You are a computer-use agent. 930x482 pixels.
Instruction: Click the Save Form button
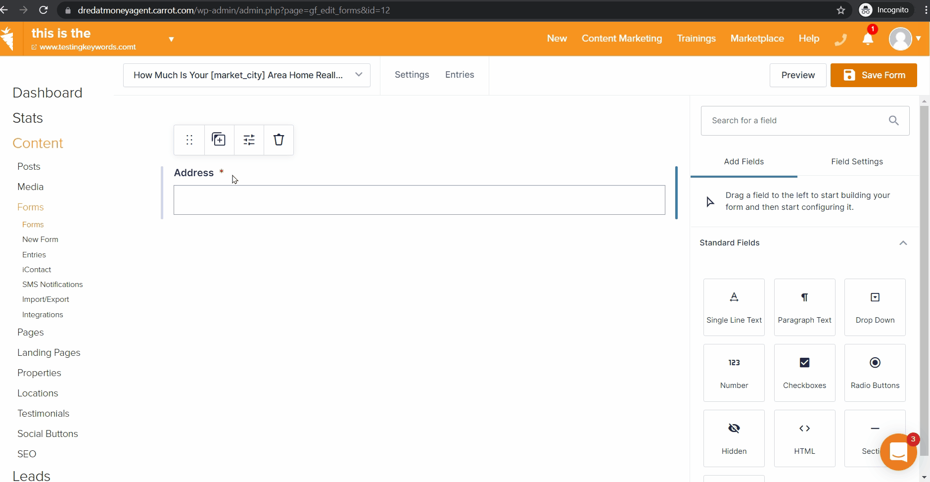(x=874, y=75)
